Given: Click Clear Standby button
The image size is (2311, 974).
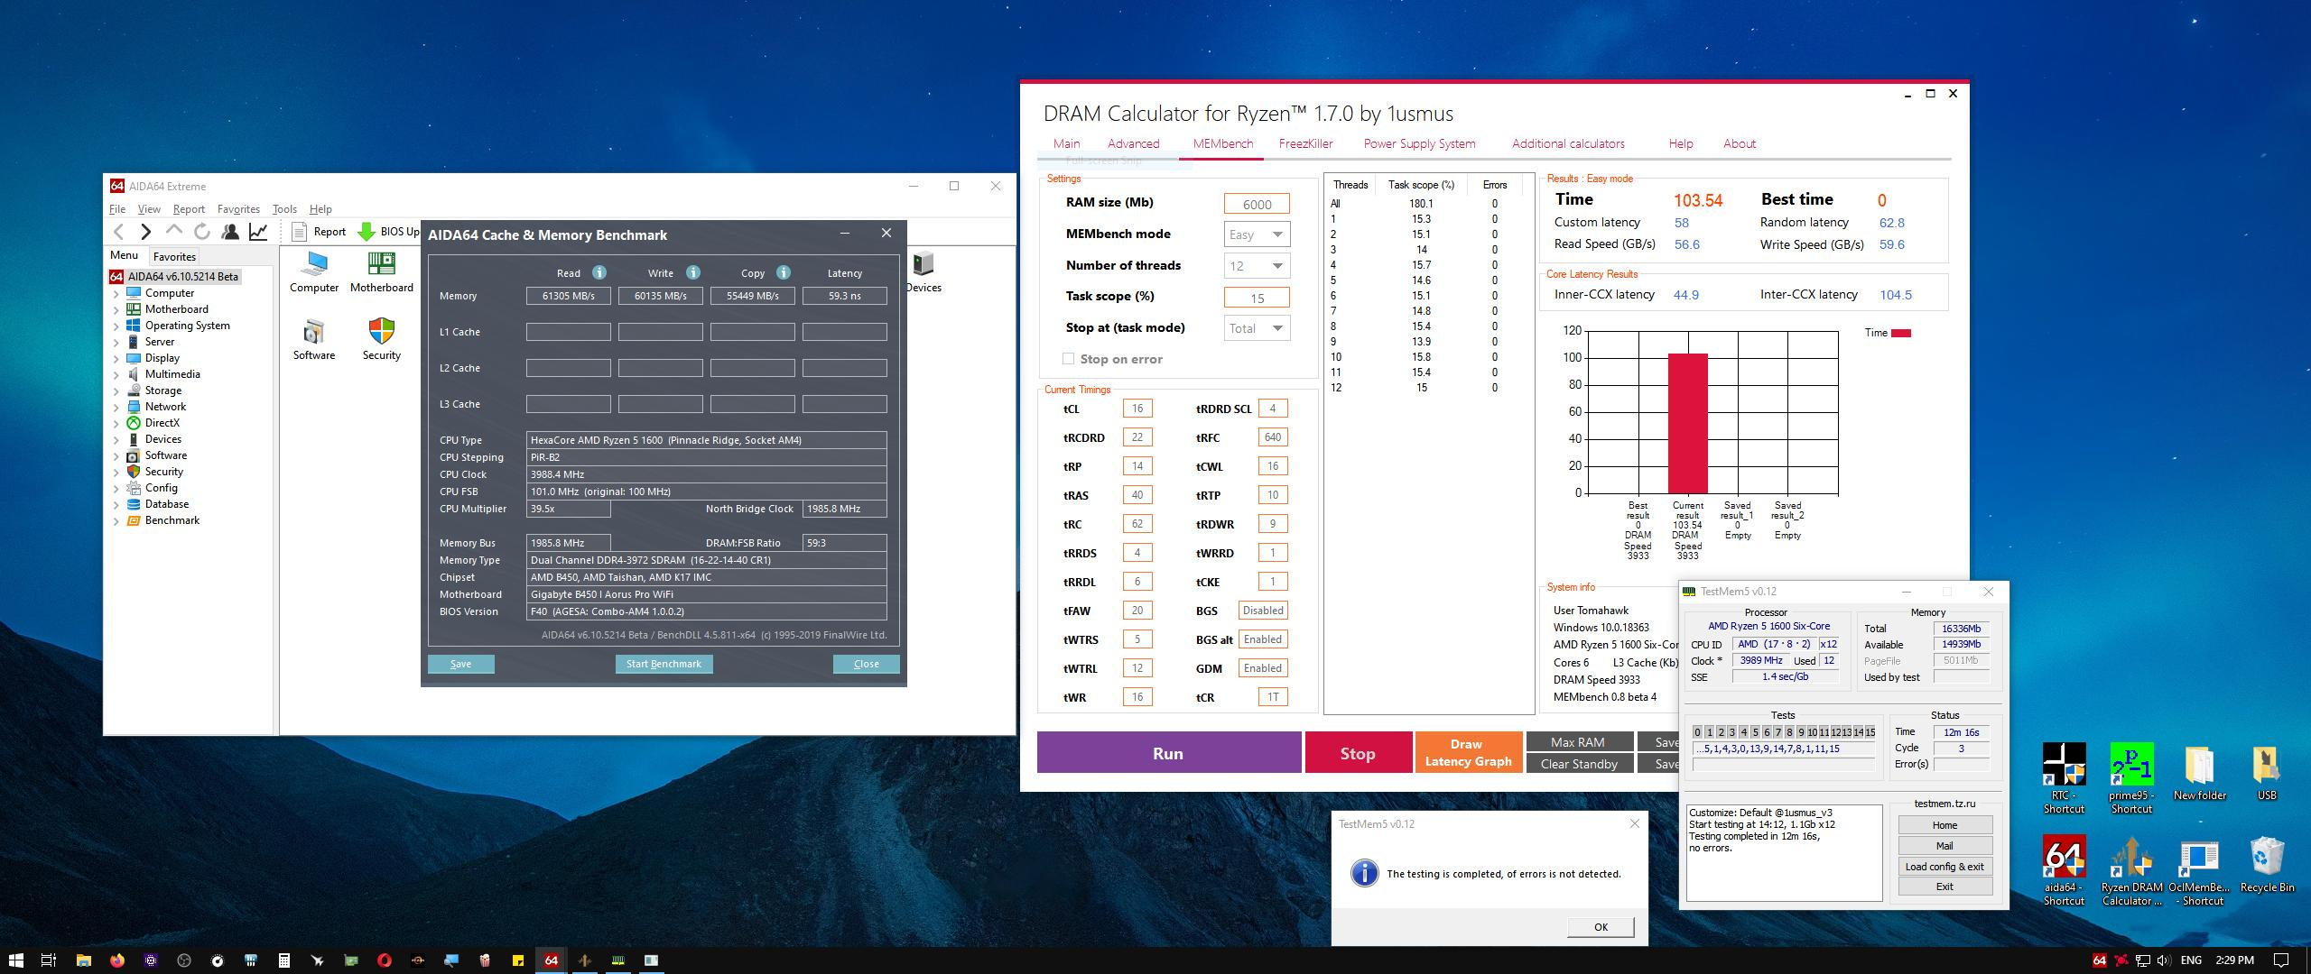Looking at the screenshot, I should pos(1579,764).
